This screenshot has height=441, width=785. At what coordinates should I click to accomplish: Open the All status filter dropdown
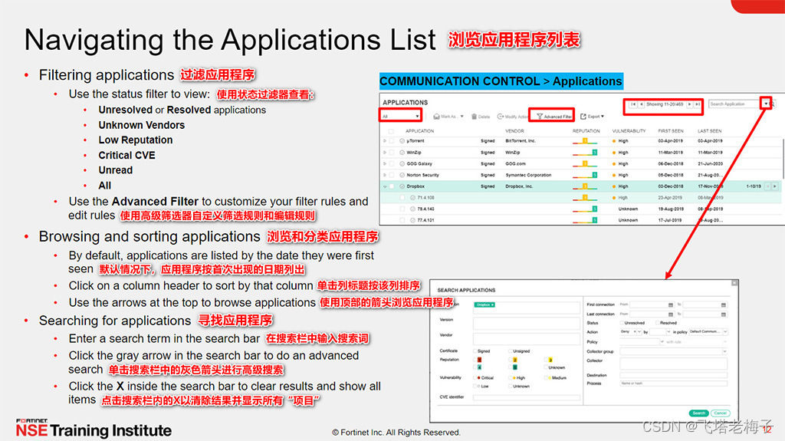pyautogui.click(x=400, y=117)
